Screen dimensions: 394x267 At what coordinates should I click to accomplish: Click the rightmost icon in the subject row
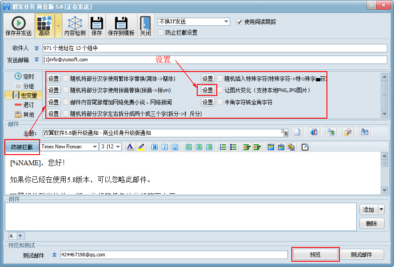pos(365,132)
